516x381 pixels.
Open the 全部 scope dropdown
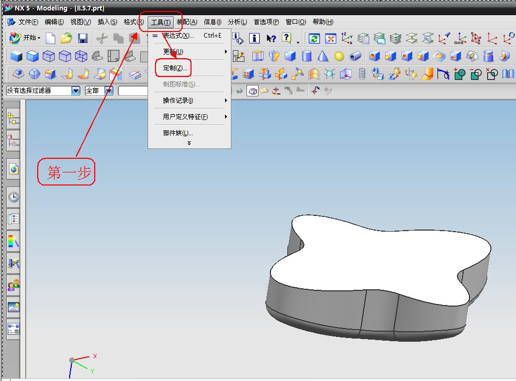(109, 91)
